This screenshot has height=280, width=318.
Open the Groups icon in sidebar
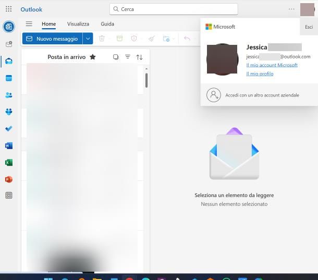point(9,112)
